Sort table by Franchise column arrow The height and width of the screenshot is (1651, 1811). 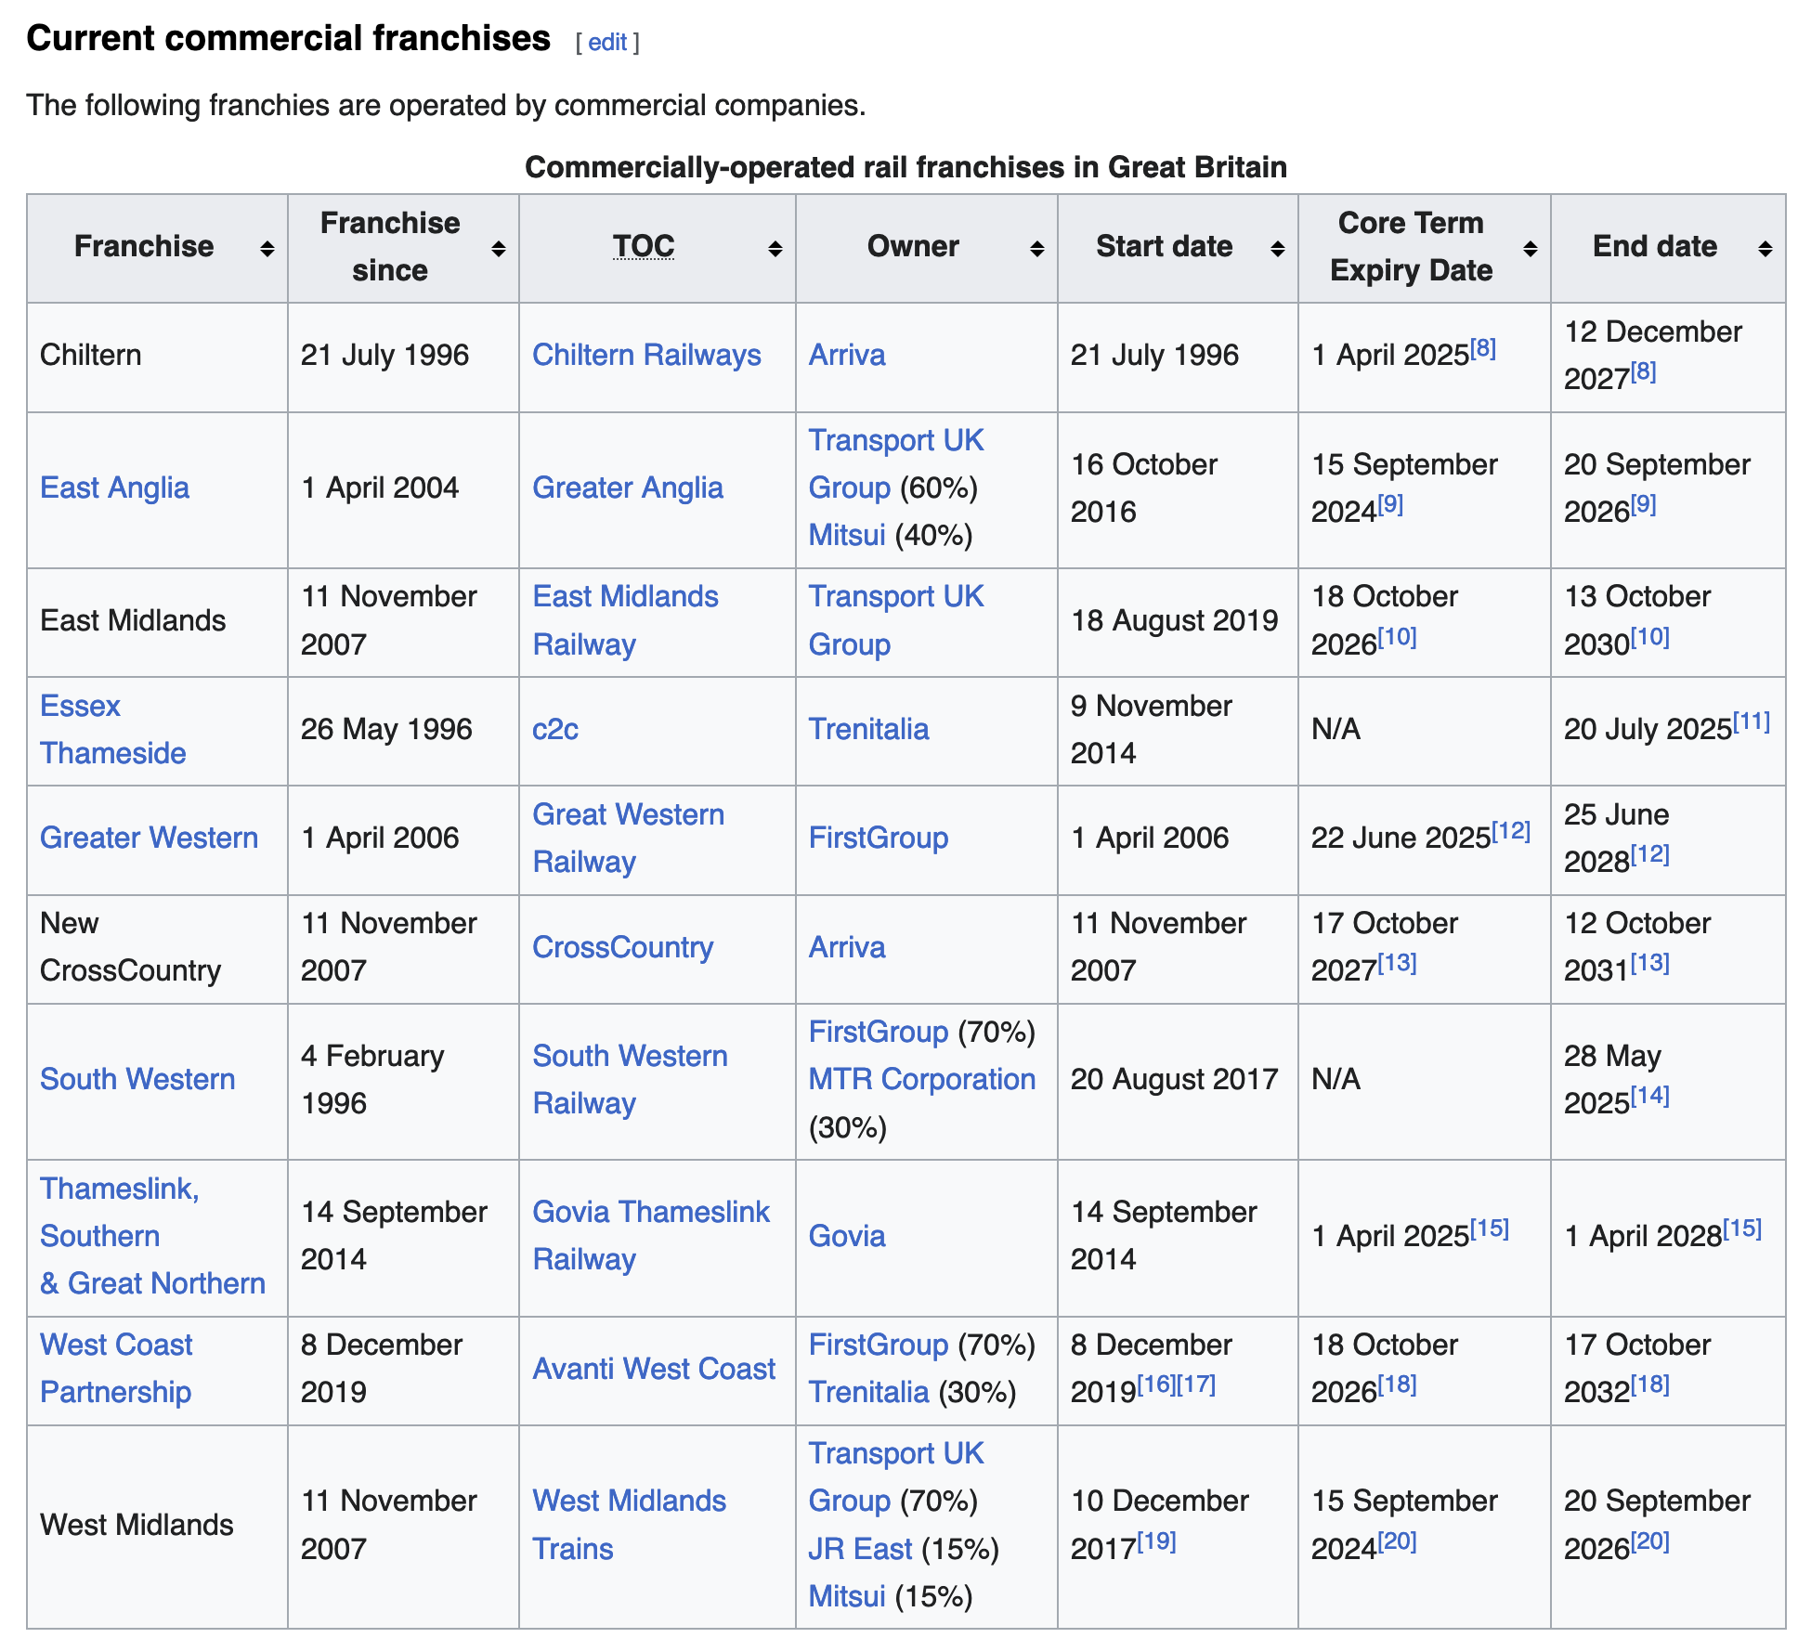(267, 248)
